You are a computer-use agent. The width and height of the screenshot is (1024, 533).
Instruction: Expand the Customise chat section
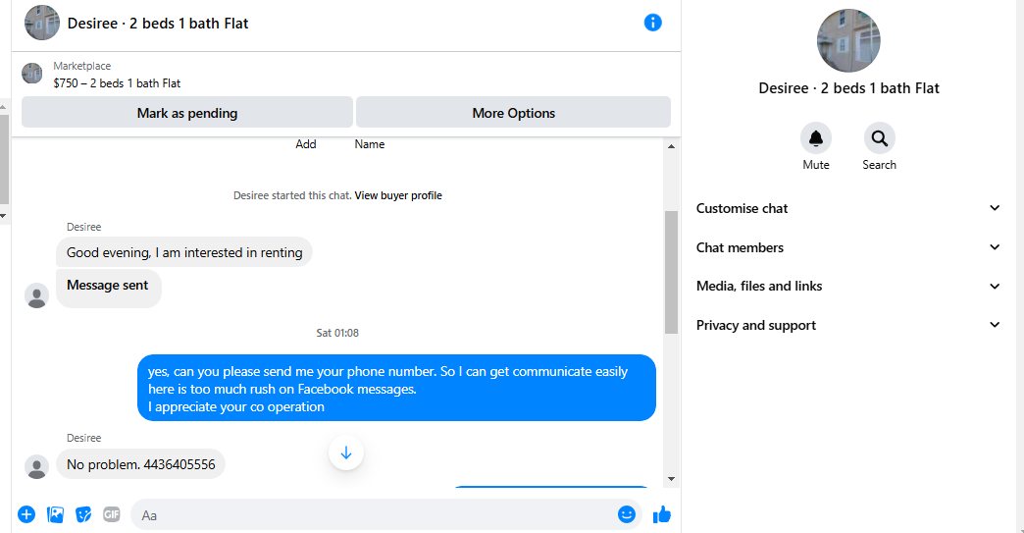pos(847,208)
